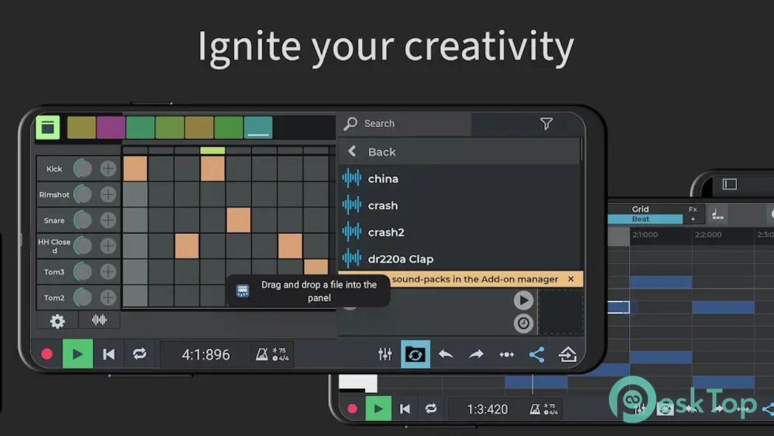Viewport: 774px width, 436px height.
Task: Start recording in second phone transport
Action: click(352, 409)
